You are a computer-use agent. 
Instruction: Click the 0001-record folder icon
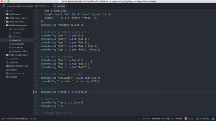(x=7, y=14)
